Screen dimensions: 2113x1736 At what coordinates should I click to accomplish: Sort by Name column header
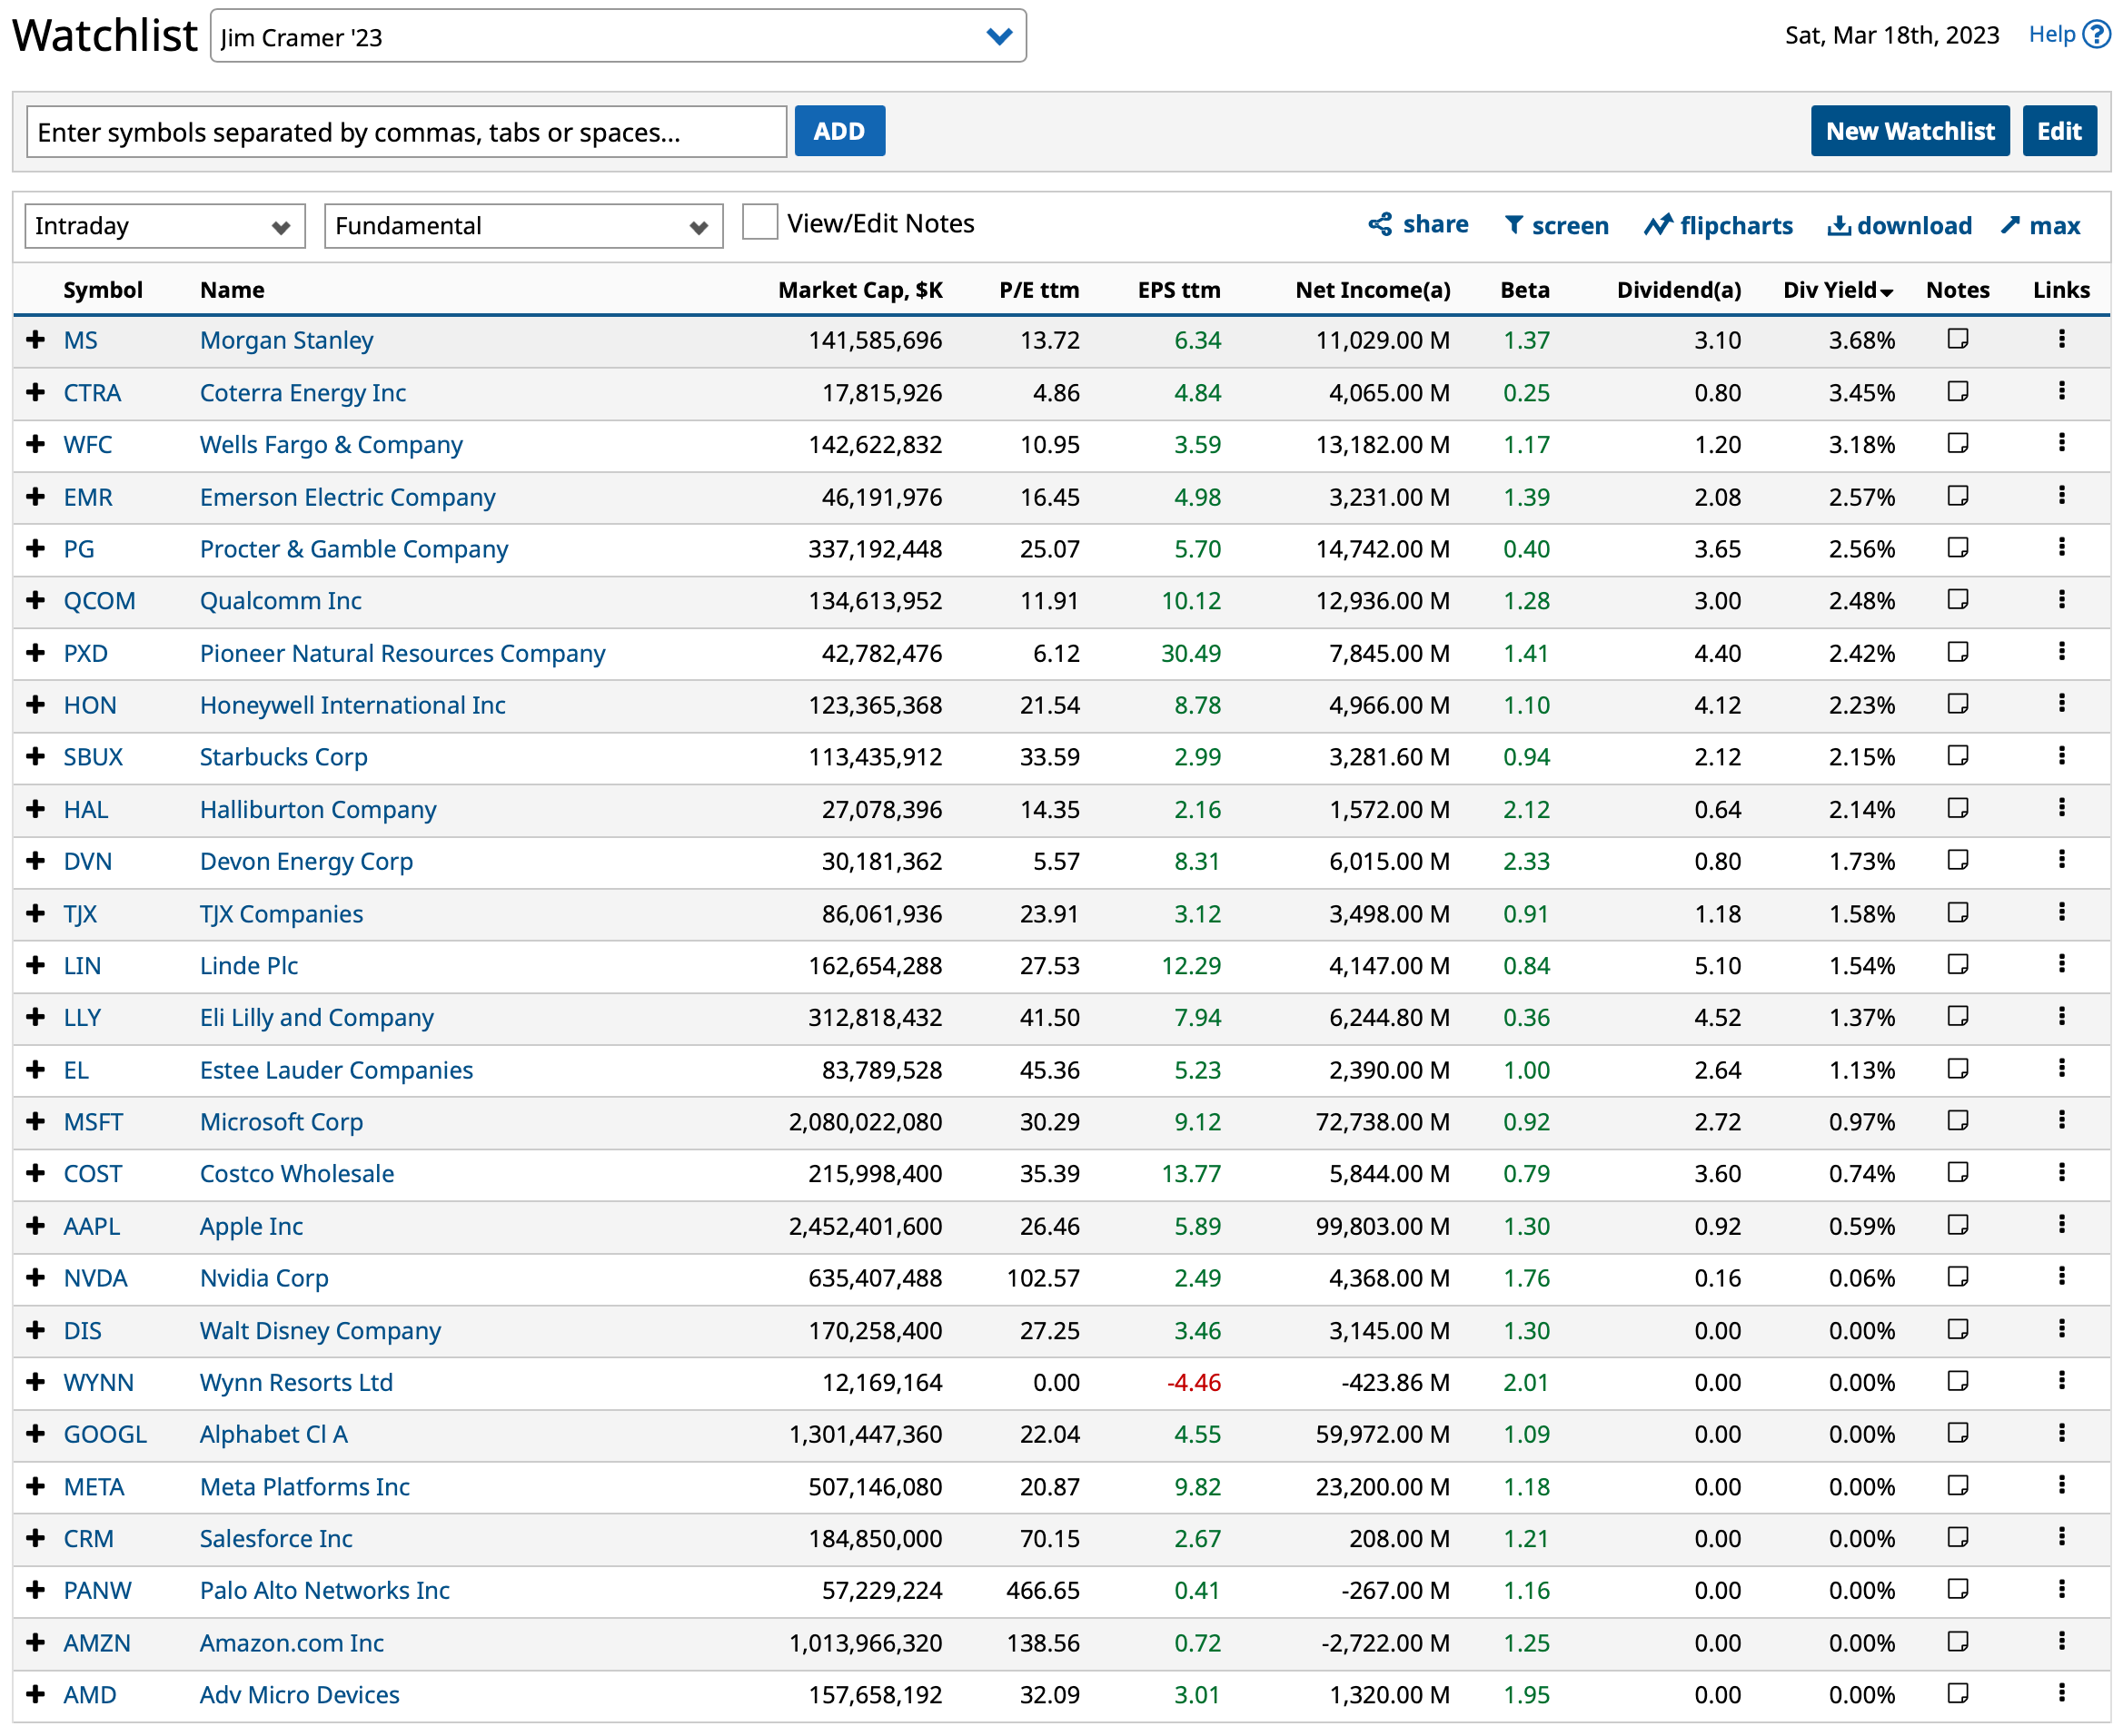coord(233,290)
